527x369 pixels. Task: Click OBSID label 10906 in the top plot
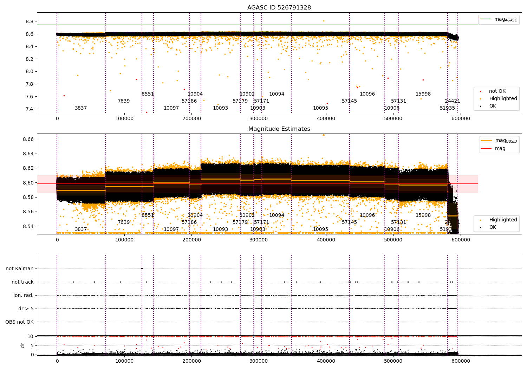[x=392, y=108]
